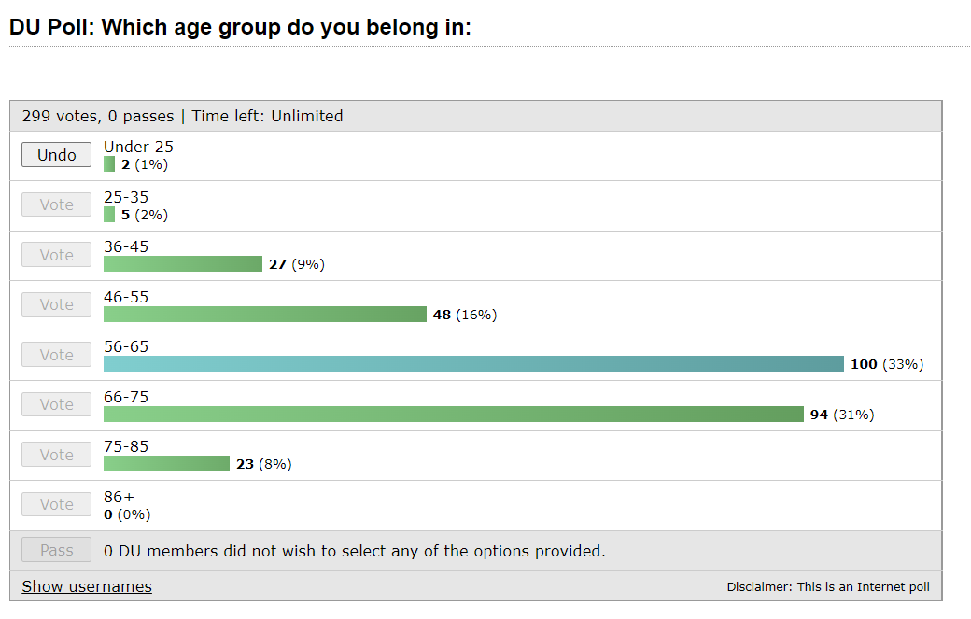Click the Vote button next to 46-55

click(56, 304)
